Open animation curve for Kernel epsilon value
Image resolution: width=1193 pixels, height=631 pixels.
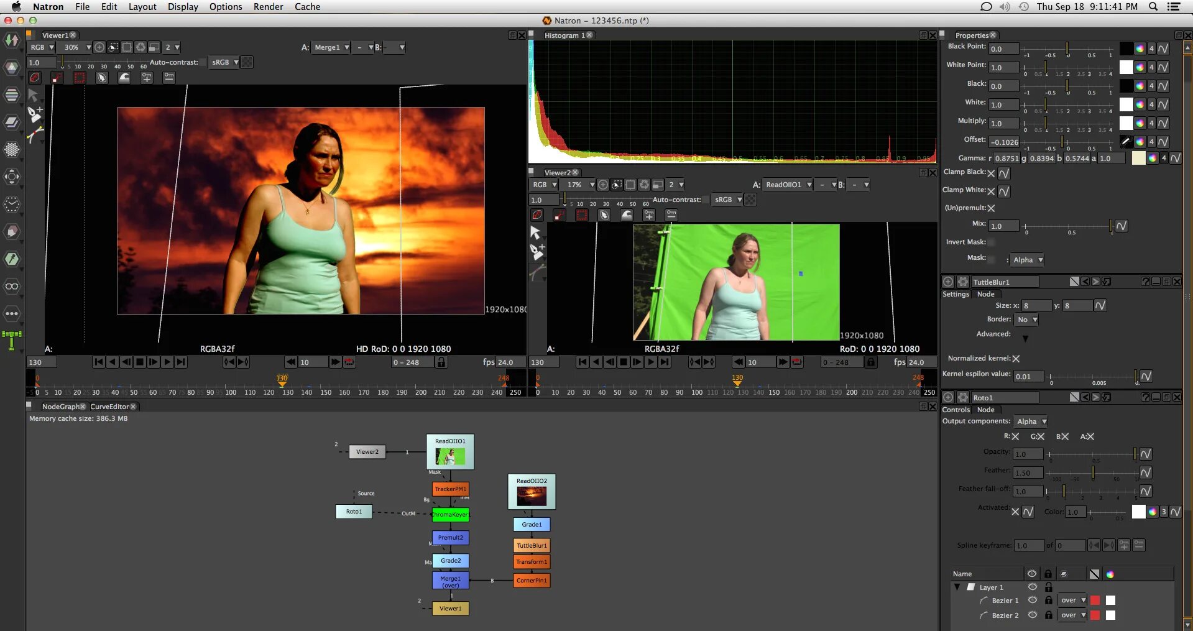[x=1146, y=376]
